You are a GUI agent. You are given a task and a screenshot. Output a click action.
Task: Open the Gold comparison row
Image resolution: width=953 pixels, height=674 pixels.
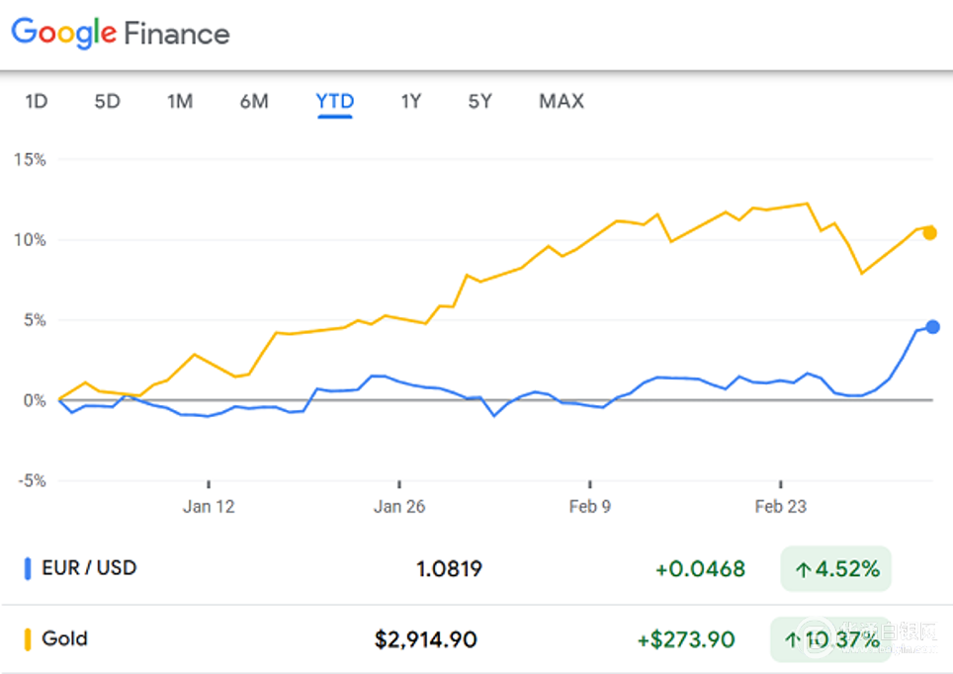pyautogui.click(x=476, y=639)
